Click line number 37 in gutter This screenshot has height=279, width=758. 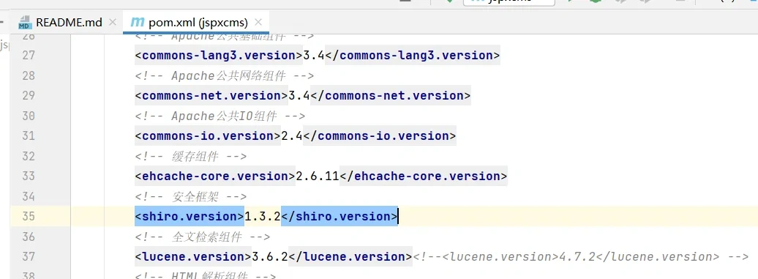point(29,256)
